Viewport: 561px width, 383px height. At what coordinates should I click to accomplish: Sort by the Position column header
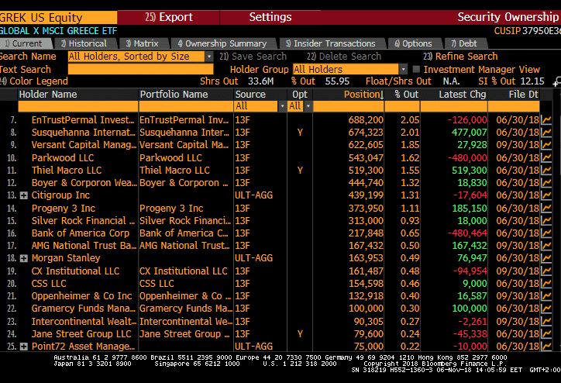coord(363,95)
